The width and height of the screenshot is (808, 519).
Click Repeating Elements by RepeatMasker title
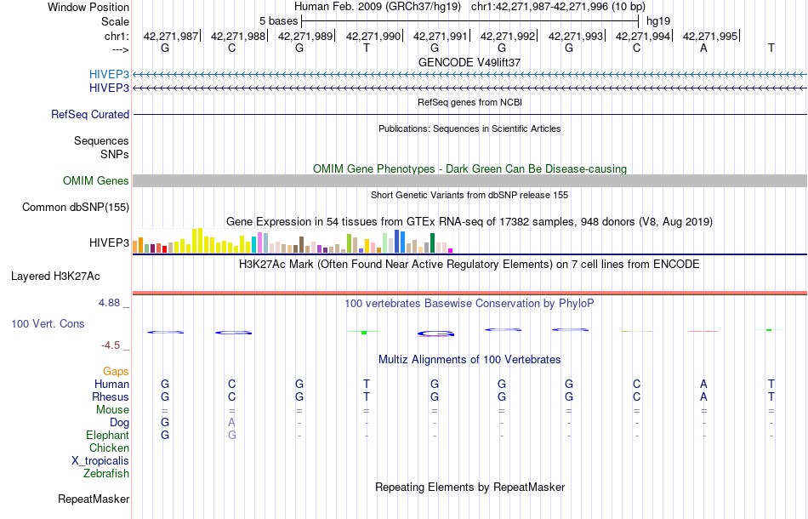469,487
